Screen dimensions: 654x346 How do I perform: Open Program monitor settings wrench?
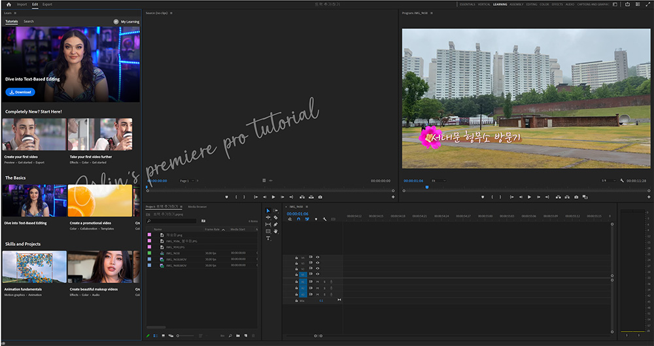pos(622,181)
